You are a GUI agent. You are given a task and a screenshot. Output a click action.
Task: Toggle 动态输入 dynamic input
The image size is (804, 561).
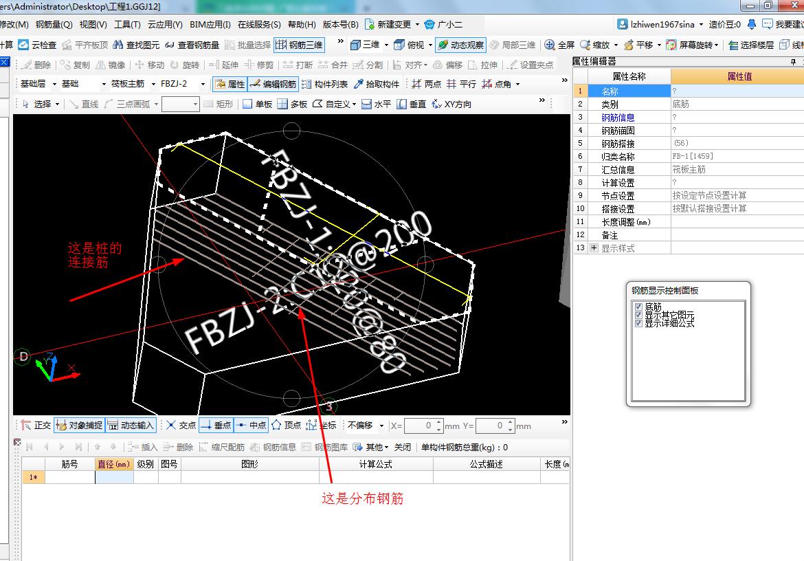(x=131, y=425)
